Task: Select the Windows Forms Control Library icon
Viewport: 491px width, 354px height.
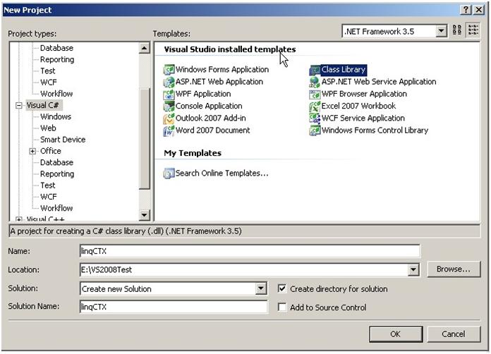Action: point(315,131)
